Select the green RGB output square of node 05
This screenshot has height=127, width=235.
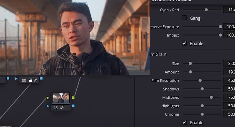pyautogui.click(x=73, y=98)
